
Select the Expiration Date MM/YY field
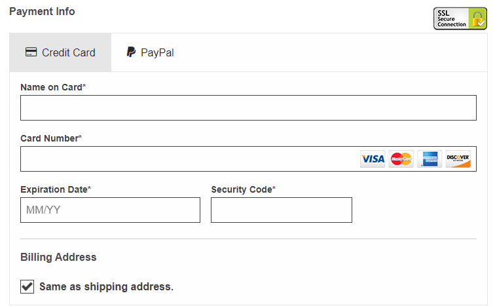pyautogui.click(x=110, y=210)
